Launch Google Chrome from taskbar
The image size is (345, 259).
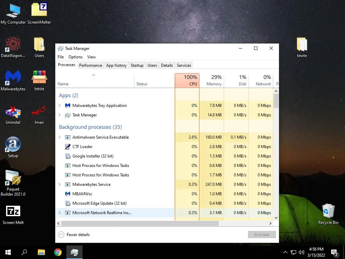click(58, 252)
